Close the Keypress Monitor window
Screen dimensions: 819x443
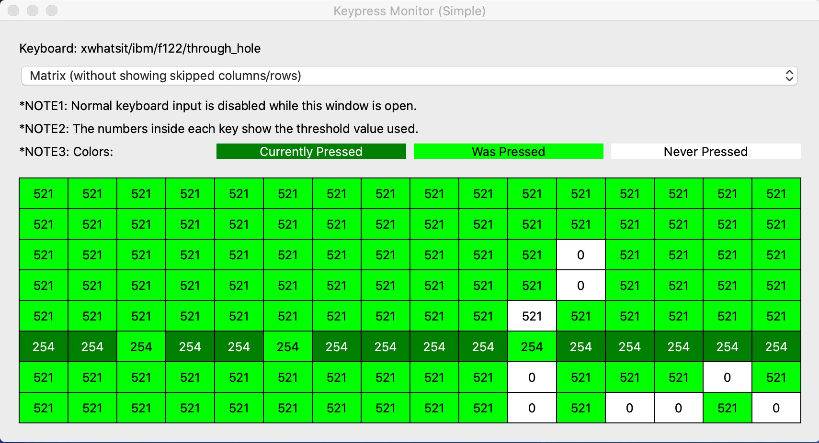pyautogui.click(x=13, y=11)
